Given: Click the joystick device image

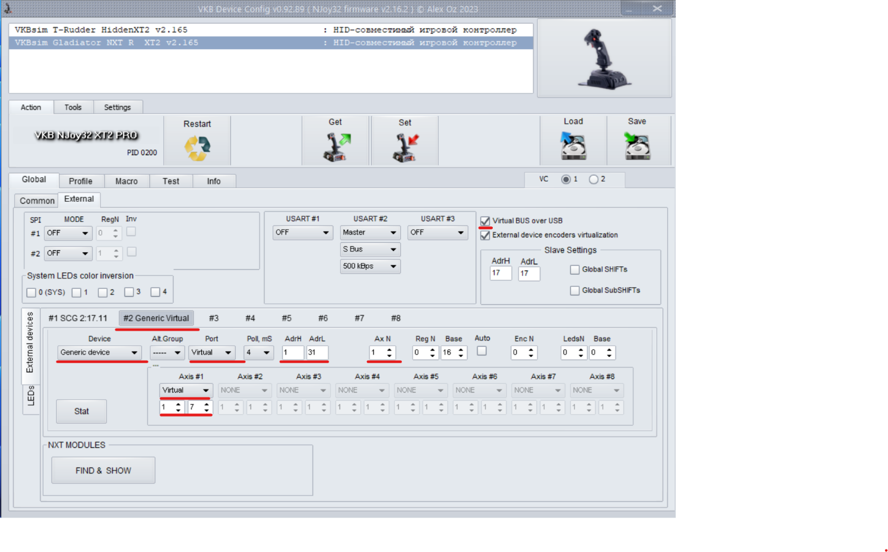Looking at the screenshot, I should point(604,59).
